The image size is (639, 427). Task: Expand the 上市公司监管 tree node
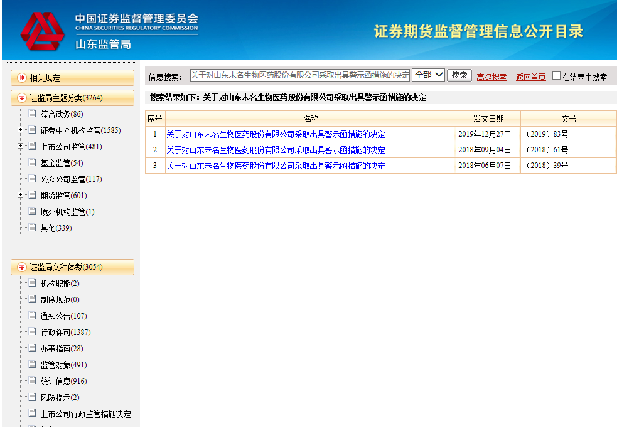pos(20,146)
